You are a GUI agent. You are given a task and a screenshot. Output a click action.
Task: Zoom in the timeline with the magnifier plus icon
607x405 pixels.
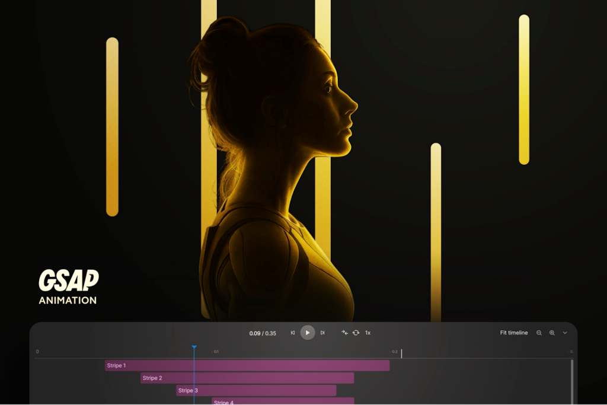click(x=552, y=333)
